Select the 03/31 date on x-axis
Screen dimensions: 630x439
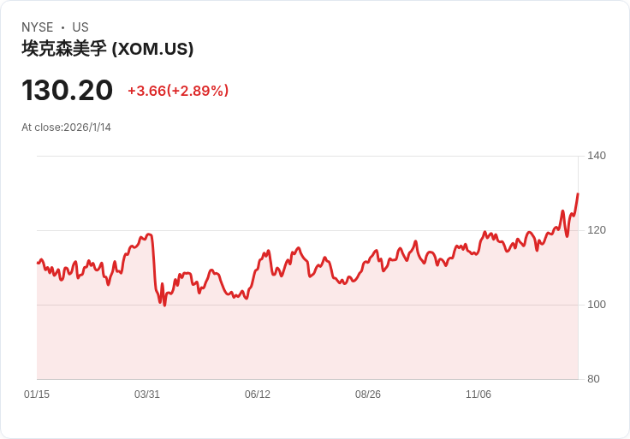147,395
